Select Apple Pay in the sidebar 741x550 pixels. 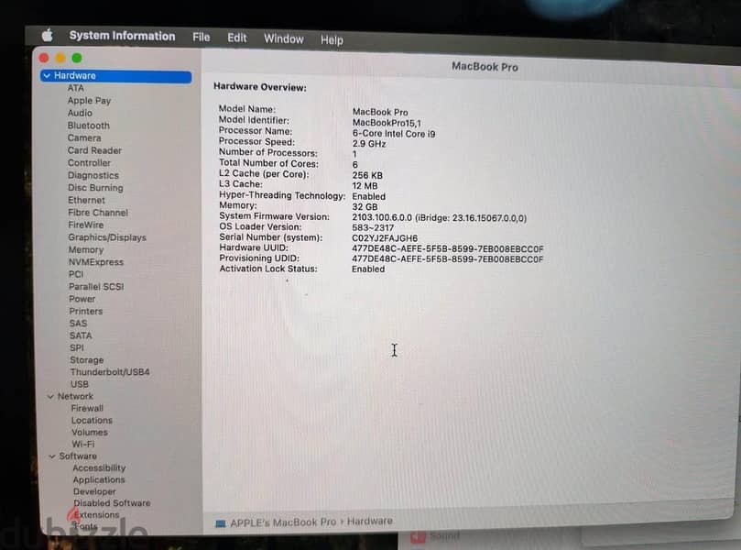click(x=89, y=101)
